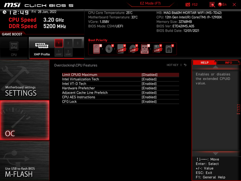Viewport: 241px width, 181px height.
Task: Select the USB floppy boot device icon
Action: (x=157, y=49)
